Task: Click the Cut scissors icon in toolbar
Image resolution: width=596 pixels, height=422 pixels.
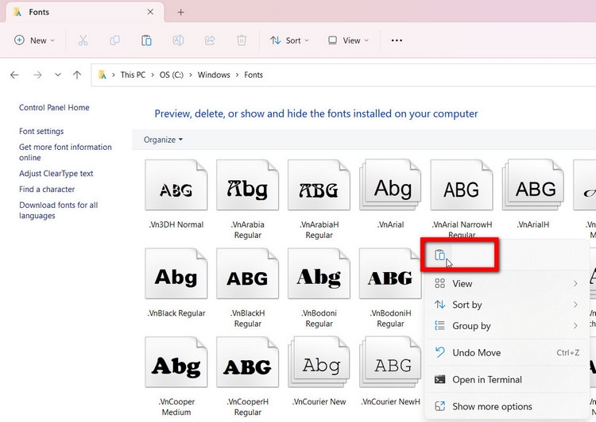Action: tap(83, 40)
